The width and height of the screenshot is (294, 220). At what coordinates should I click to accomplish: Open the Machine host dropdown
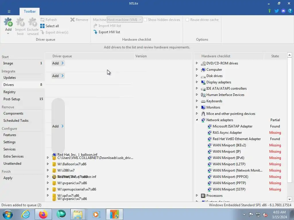point(125,20)
